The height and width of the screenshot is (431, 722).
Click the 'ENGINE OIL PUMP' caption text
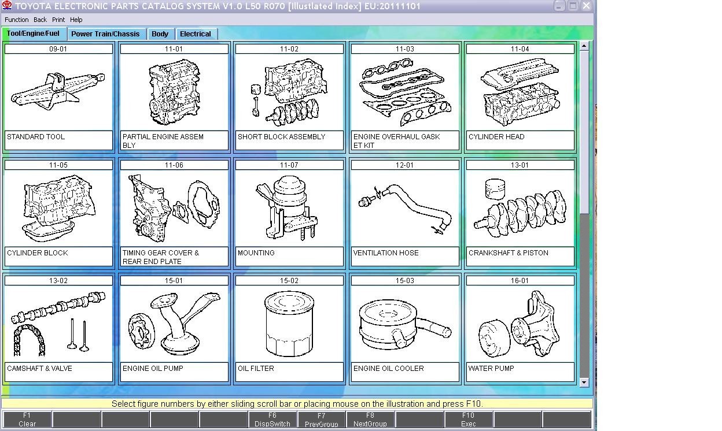point(153,369)
